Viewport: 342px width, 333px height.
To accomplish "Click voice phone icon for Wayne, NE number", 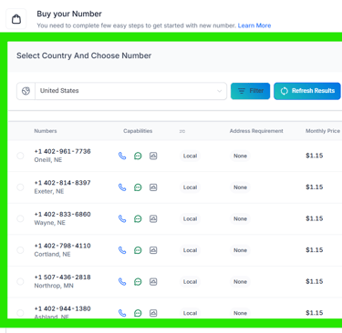I will coord(122,218).
